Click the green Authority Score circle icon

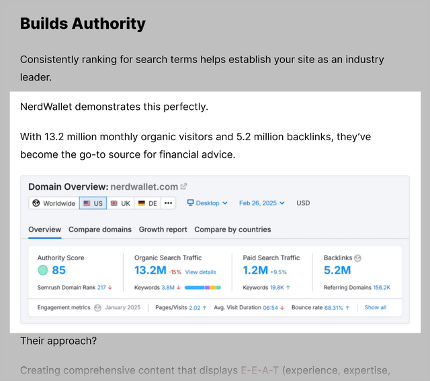point(43,270)
